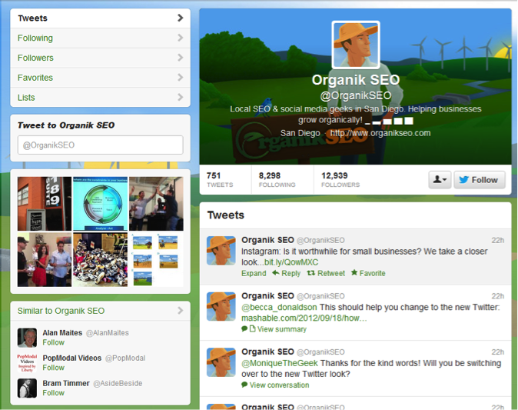View the 12,939 Followers count
This screenshot has width=518, height=410.
pos(340,179)
